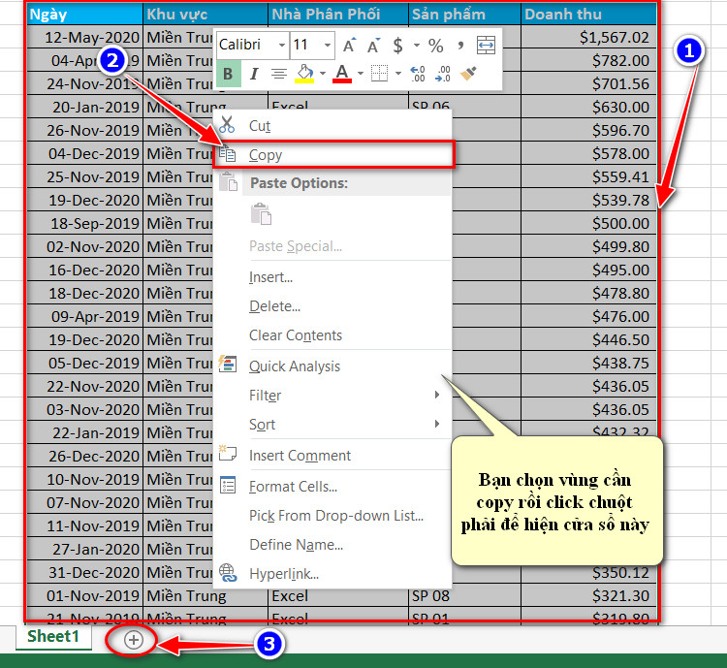727x668 pixels.
Task: Apply accounting dollar format
Action: 397,46
